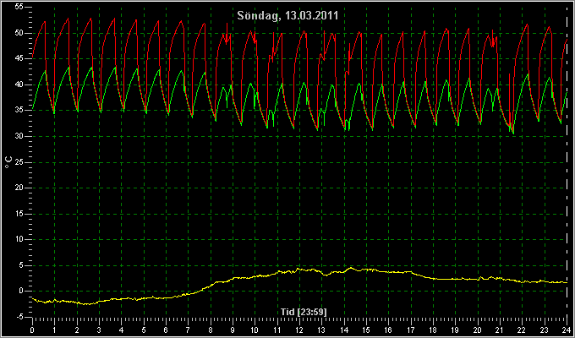Click the 55 value on temperature axis
The height and width of the screenshot is (338, 575).
(19, 8)
